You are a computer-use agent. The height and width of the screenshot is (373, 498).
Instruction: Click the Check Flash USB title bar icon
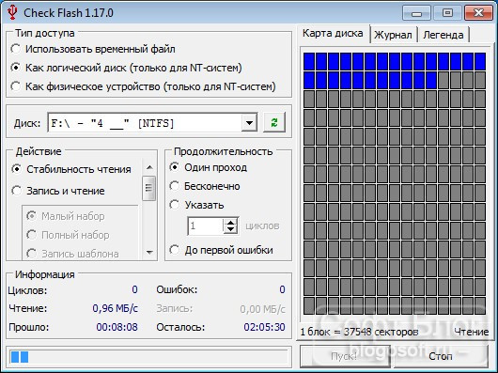pyautogui.click(x=12, y=12)
